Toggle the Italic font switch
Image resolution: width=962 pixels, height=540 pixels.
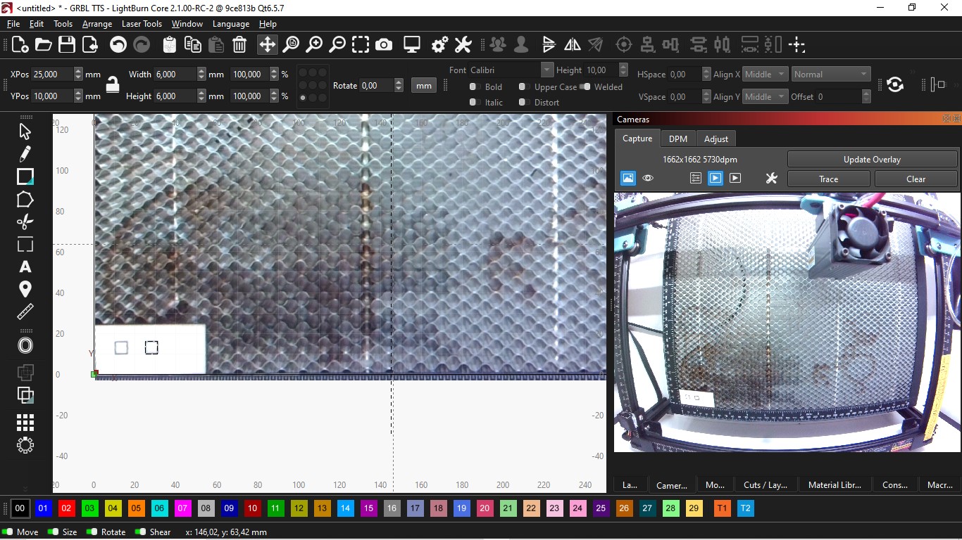[x=475, y=102]
